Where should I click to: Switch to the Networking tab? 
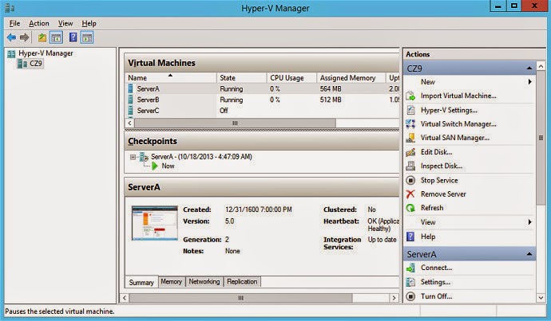204,282
